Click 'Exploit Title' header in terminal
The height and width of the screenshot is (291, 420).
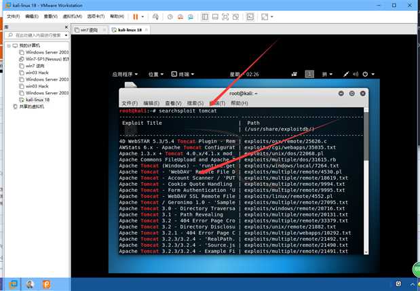pyautogui.click(x=142, y=123)
